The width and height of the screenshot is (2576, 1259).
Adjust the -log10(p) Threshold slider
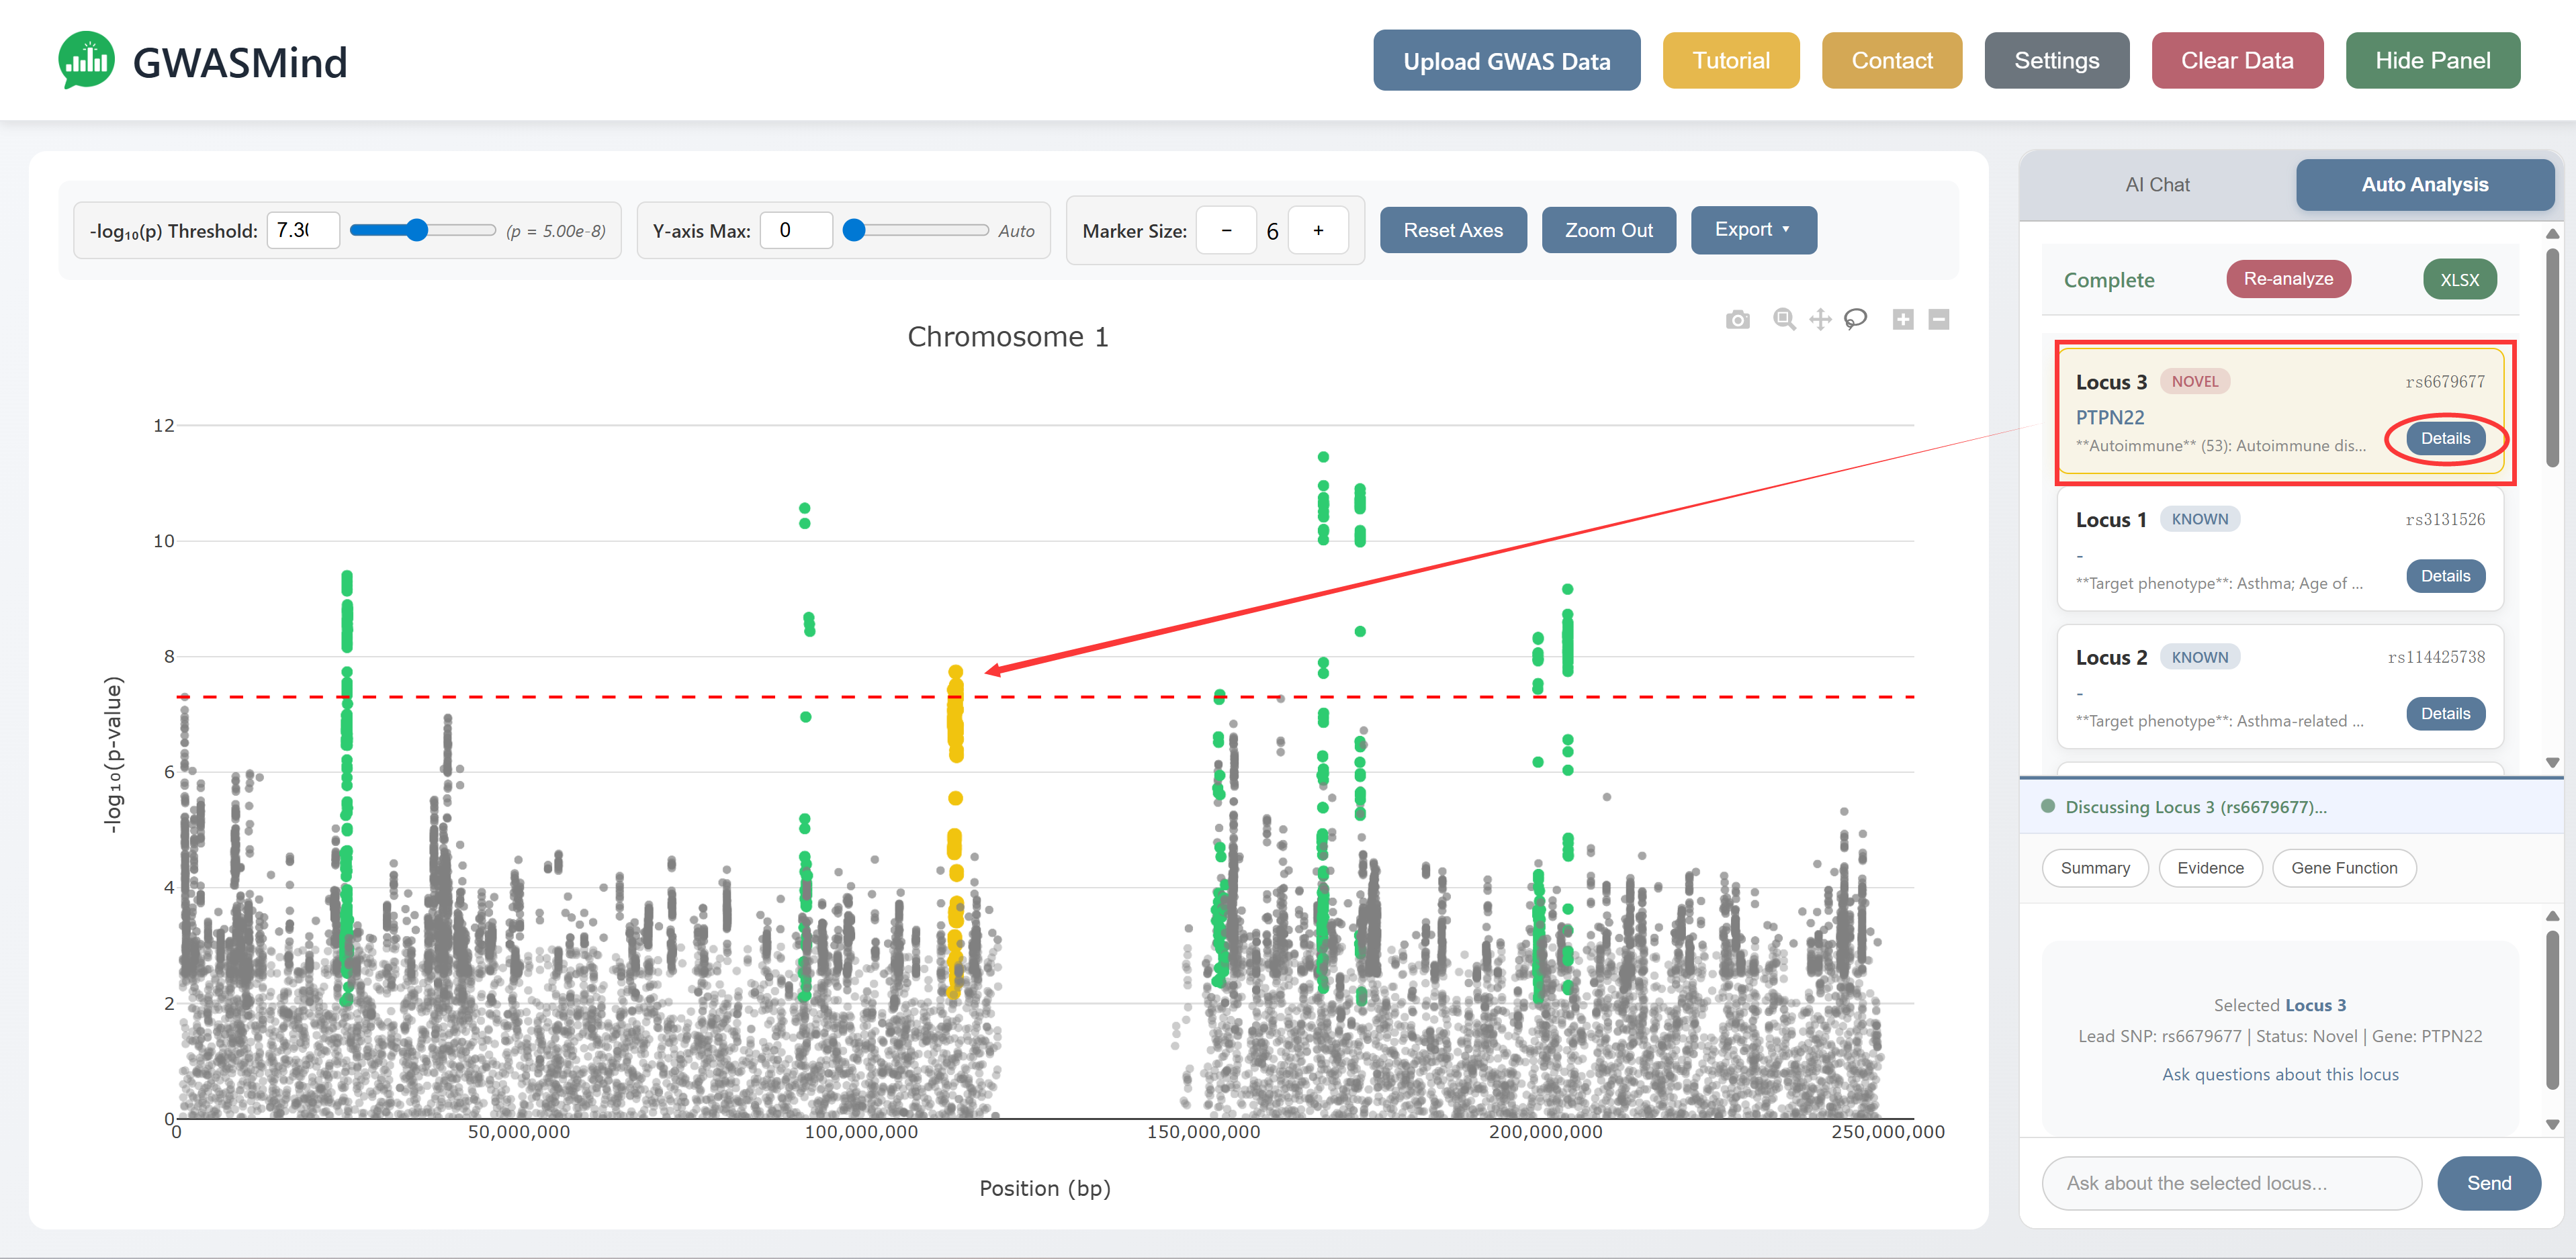417,230
